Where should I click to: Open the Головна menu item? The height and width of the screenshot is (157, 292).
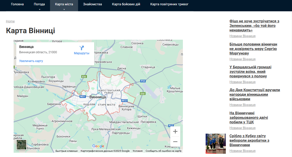coord(17,4)
